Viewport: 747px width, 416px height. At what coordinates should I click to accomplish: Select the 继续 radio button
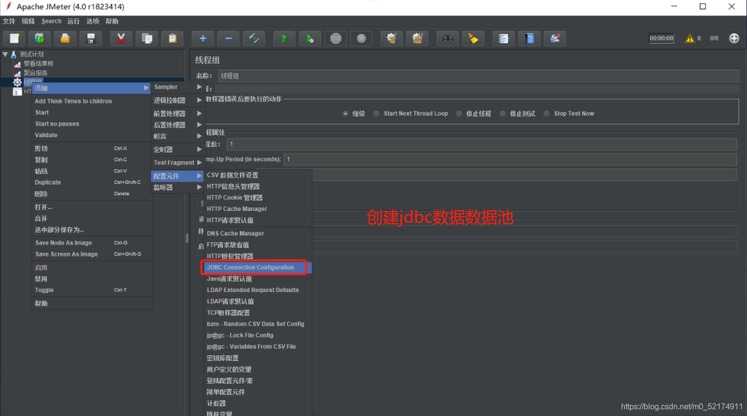click(345, 114)
